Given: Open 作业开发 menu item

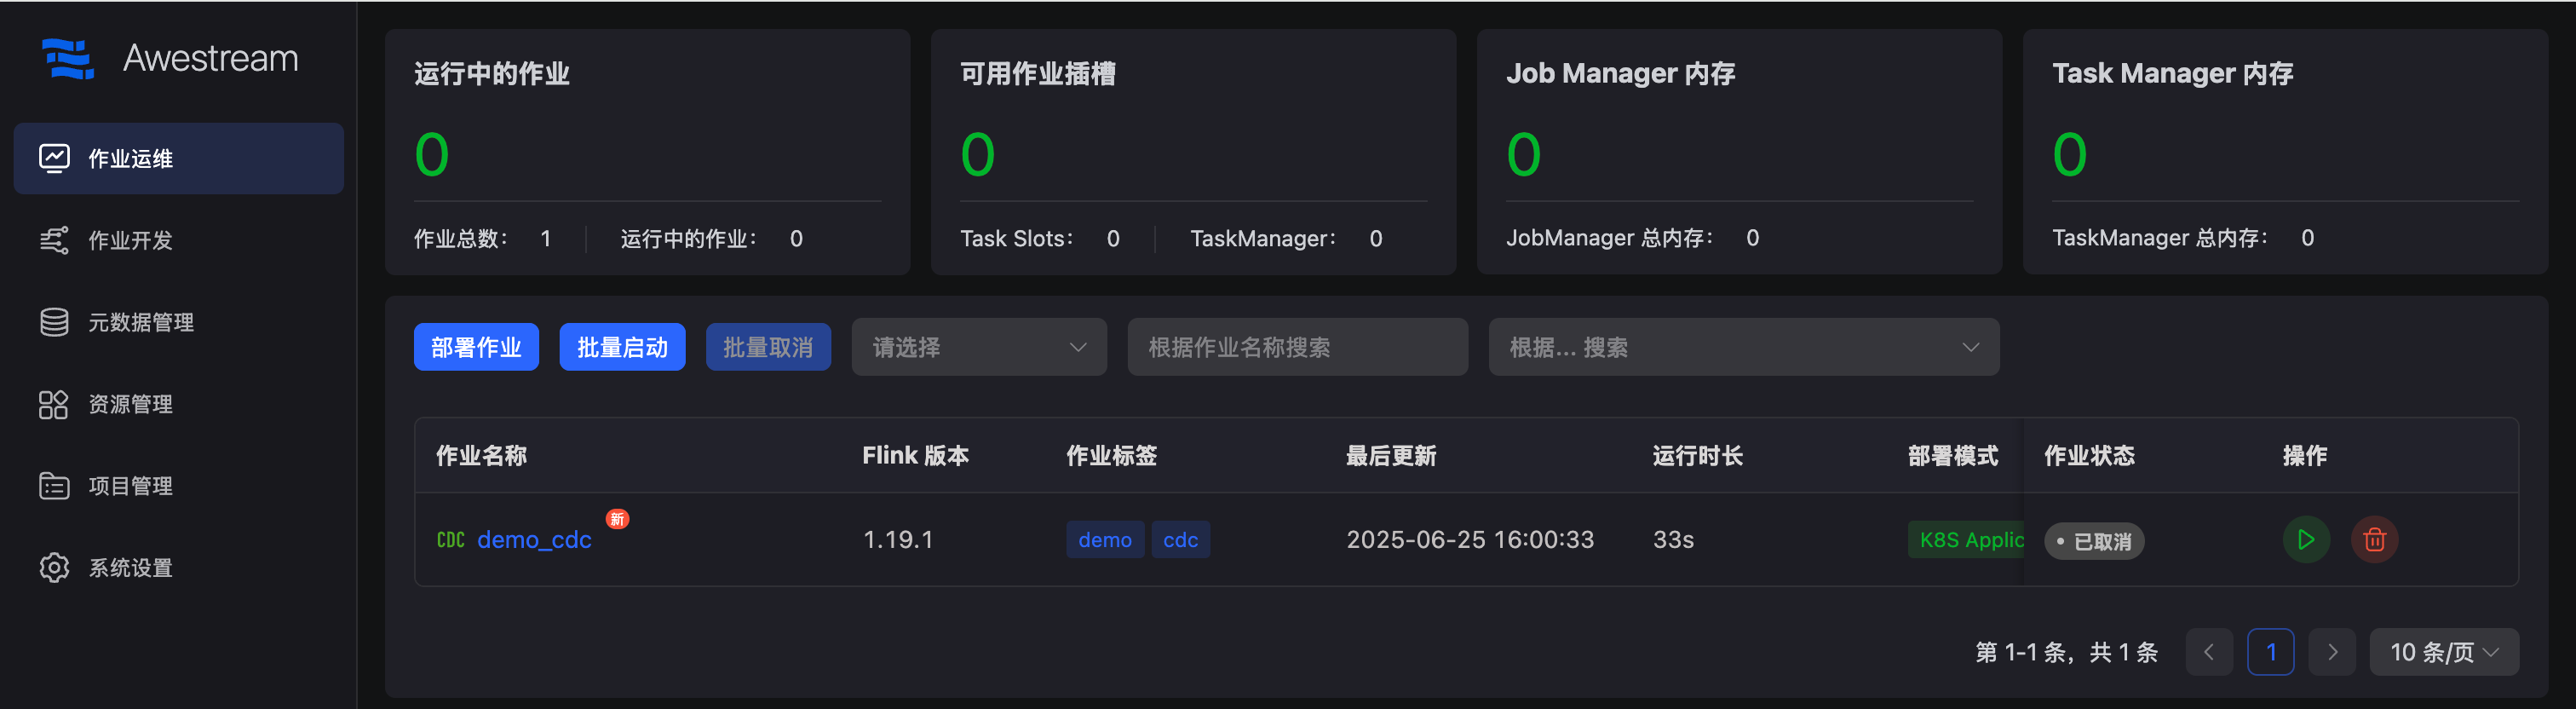Looking at the screenshot, I should click(x=130, y=240).
